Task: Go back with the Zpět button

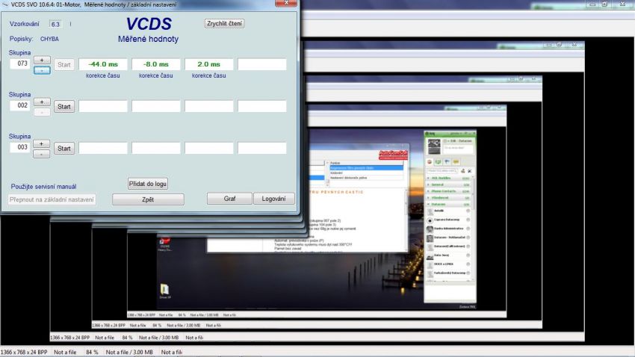Action: point(148,199)
